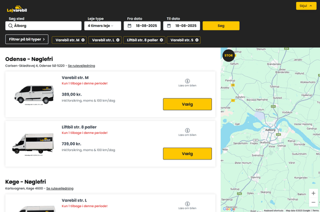Zoom out on the map
The height and width of the screenshot is (212, 320).
(313, 202)
